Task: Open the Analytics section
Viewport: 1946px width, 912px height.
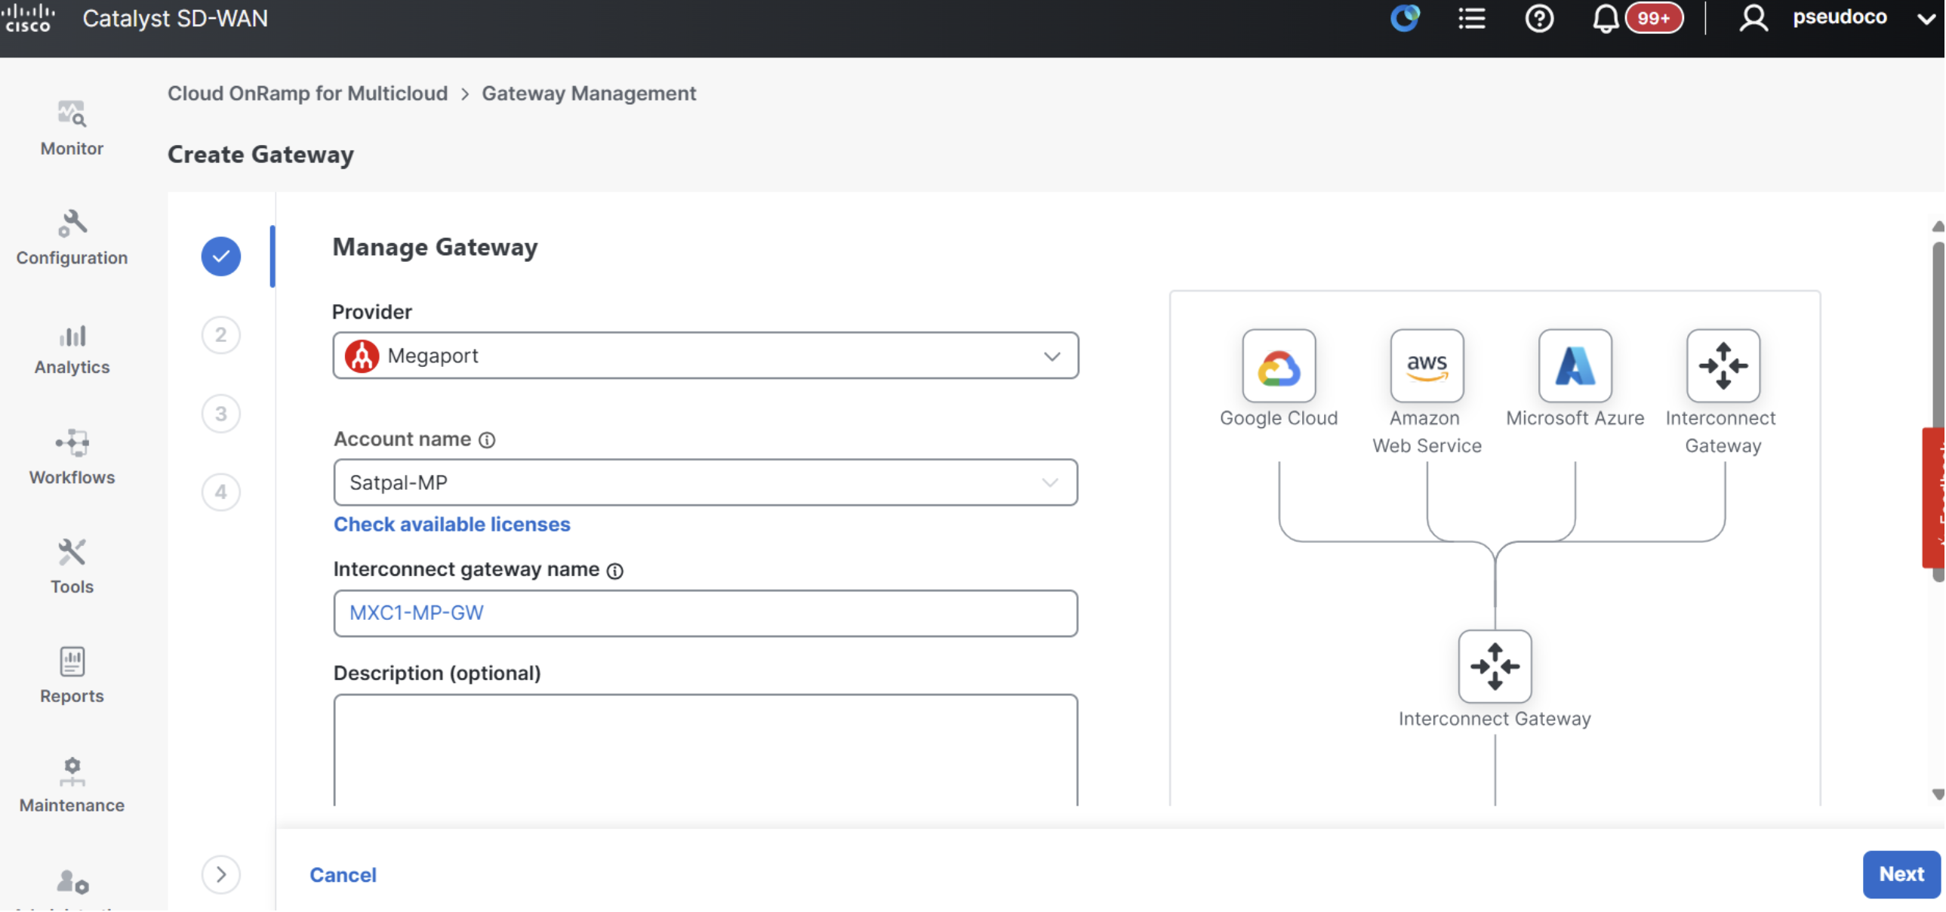Action: click(72, 348)
